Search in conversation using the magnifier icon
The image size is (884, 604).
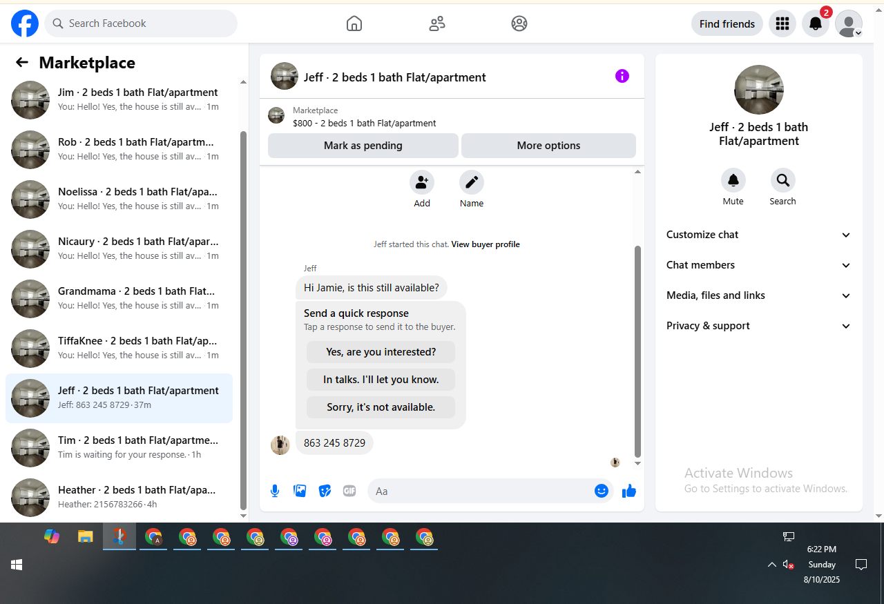click(783, 180)
